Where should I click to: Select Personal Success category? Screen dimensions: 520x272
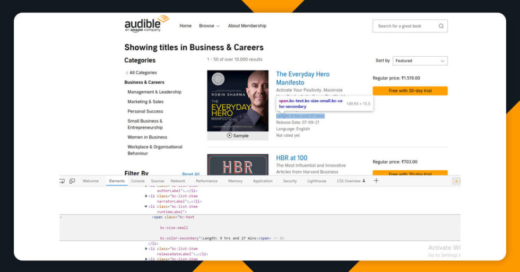145,111
